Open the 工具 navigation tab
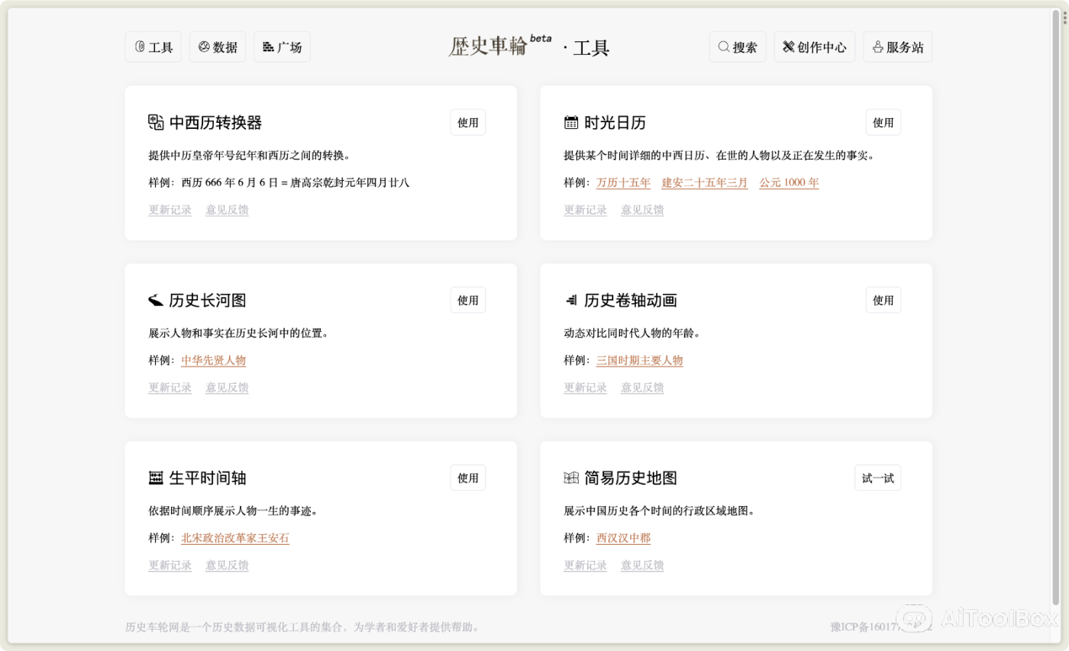 [x=153, y=47]
